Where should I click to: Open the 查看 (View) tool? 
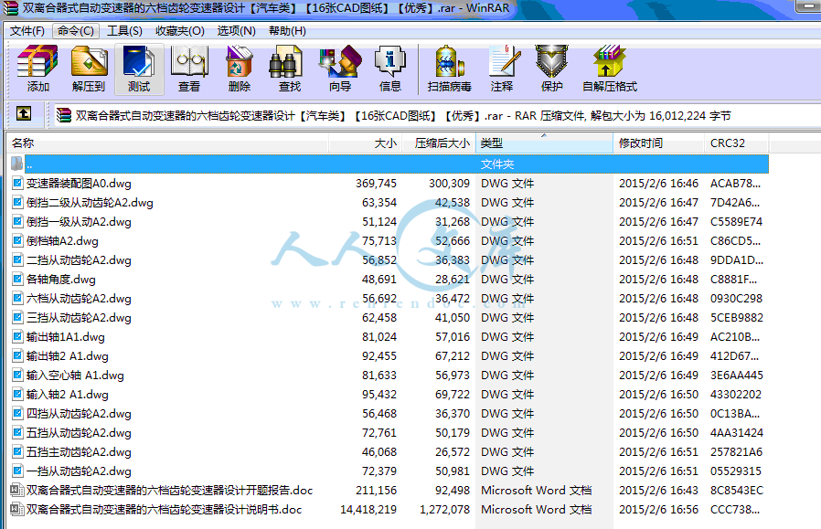click(x=189, y=69)
